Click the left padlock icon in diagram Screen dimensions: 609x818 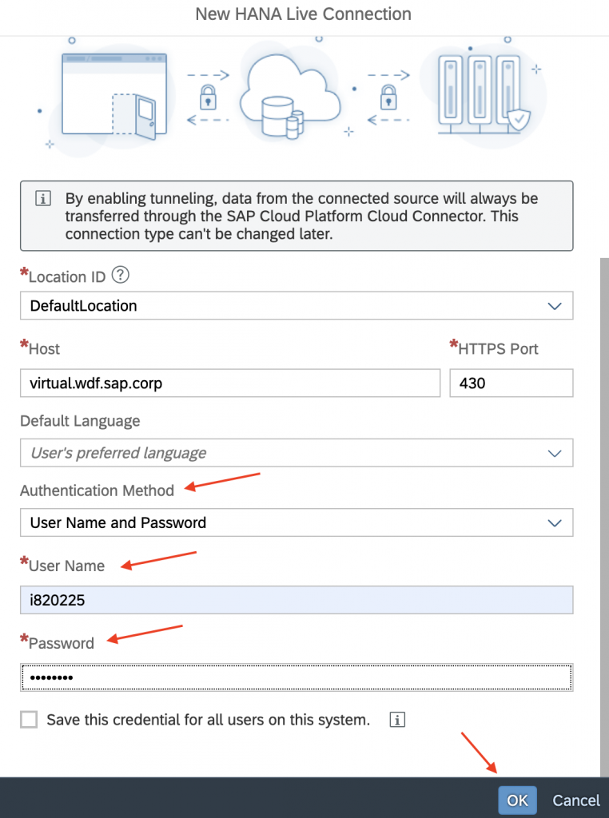[209, 97]
